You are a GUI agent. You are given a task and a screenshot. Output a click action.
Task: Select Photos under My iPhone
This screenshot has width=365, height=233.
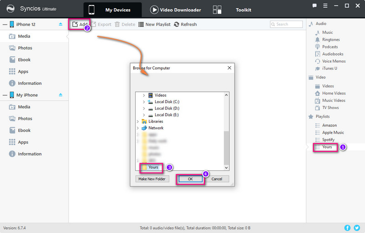click(x=34, y=119)
